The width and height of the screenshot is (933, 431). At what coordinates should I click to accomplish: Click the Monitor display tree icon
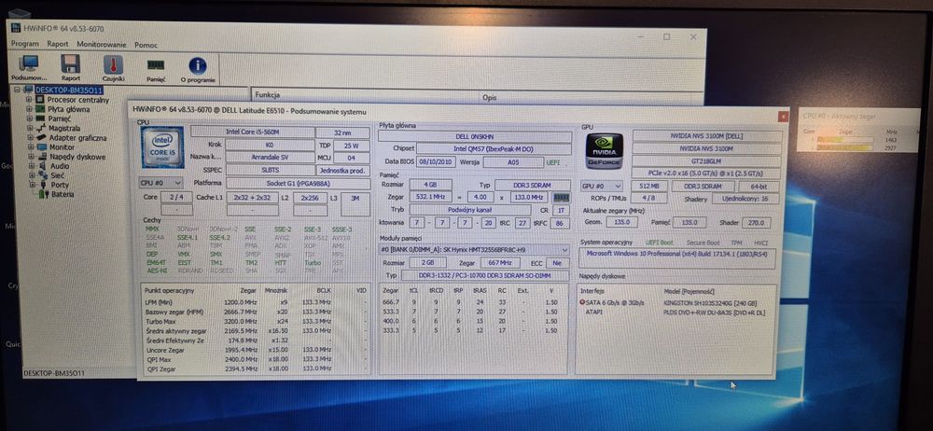[42, 147]
